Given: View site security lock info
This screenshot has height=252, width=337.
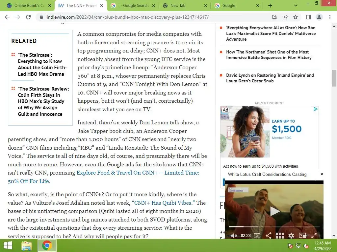Looking at the screenshot, I should 41,17.
